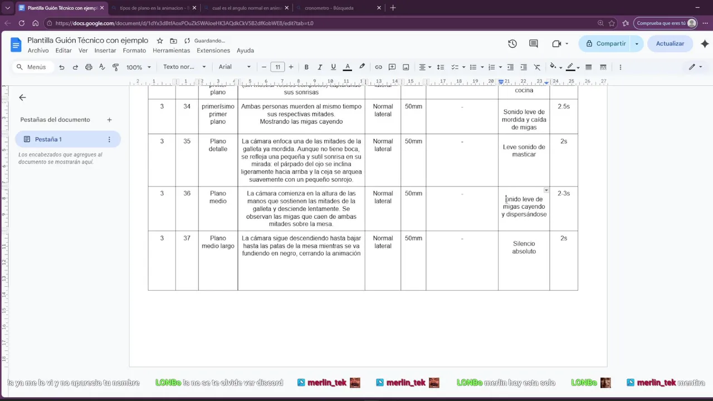Clear the text formatting
Image resolution: width=713 pixels, height=401 pixels.
click(537, 67)
